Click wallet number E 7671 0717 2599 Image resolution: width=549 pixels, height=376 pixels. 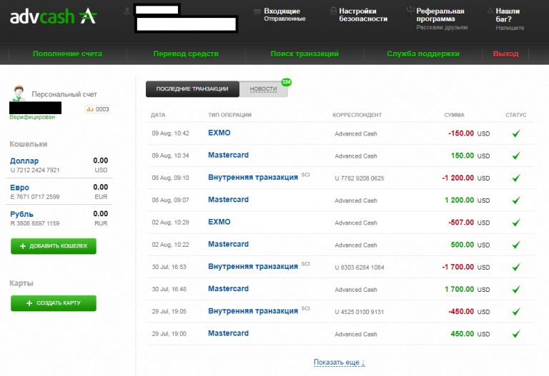pyautogui.click(x=35, y=197)
